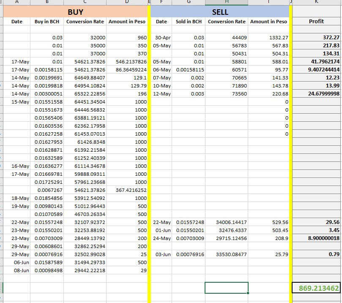Select buy rate cell 28449.13792

click(x=85, y=238)
